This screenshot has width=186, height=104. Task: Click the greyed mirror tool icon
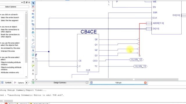point(33,62)
